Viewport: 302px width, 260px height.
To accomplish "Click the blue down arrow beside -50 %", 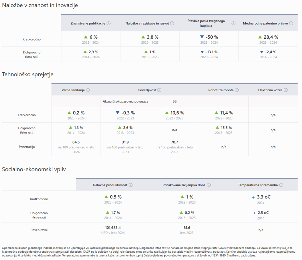I will tap(202, 37).
